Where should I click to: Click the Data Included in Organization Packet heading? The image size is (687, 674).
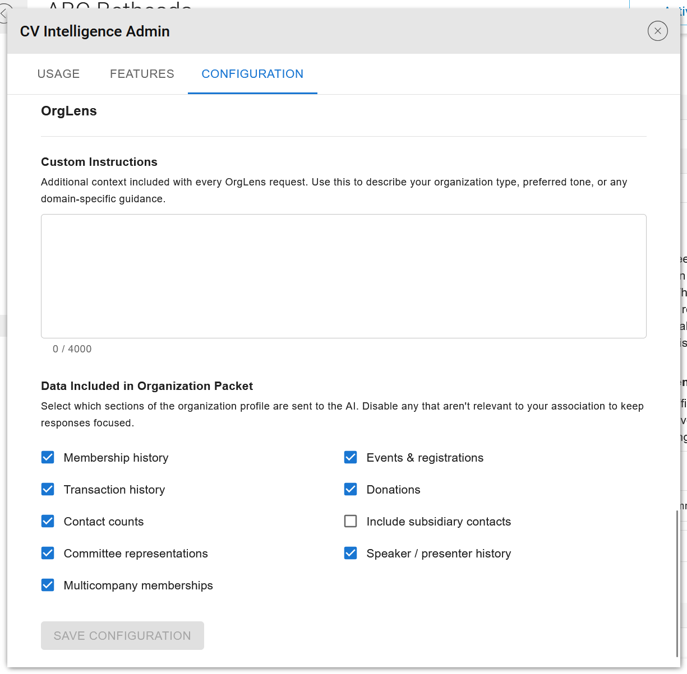147,386
